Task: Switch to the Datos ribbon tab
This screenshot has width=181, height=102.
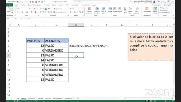Action: (54, 5)
